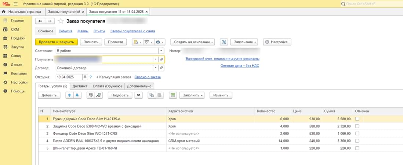Click the barcode search icon
Viewport: 403px width, 165px height.
[90, 95]
